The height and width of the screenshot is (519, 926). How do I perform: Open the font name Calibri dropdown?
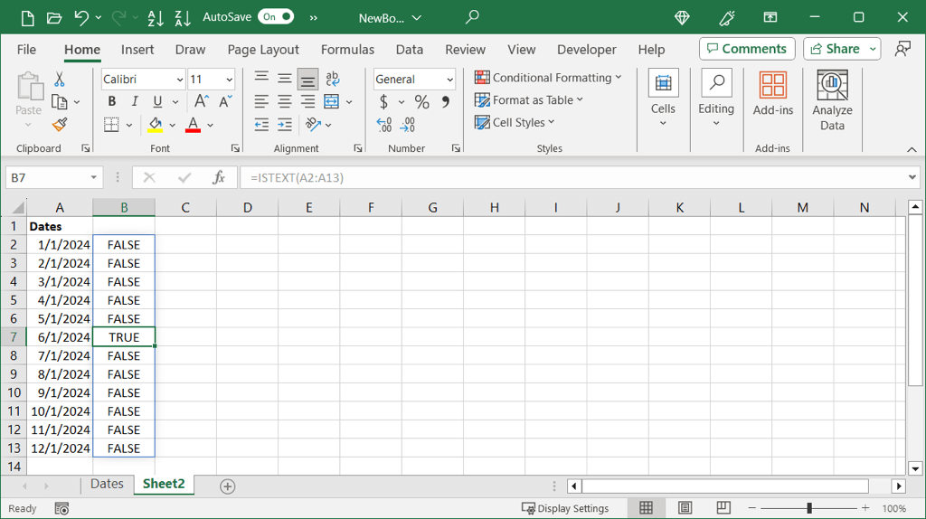[x=179, y=80]
